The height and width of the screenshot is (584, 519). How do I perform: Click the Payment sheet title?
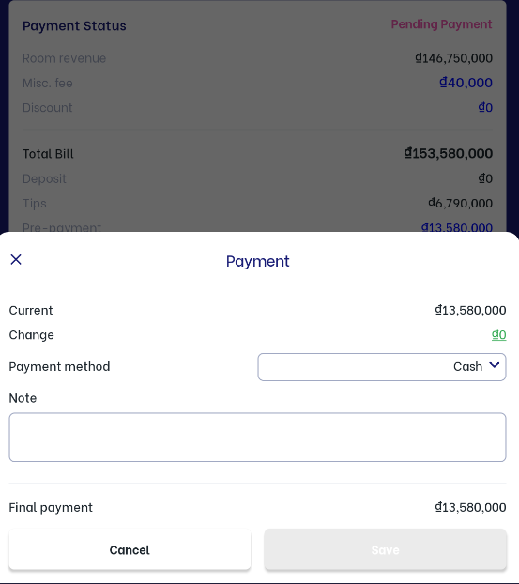(x=258, y=261)
